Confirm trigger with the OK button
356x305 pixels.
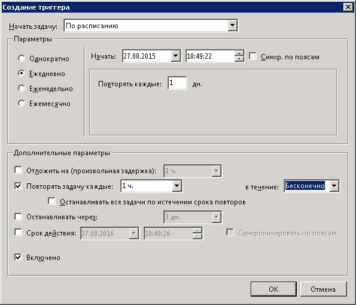[273, 289]
